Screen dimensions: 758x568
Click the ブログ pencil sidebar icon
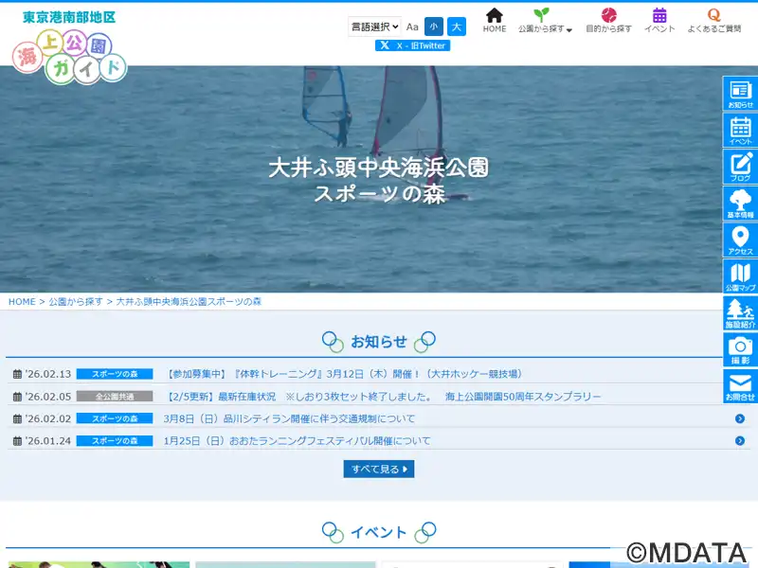point(740,168)
